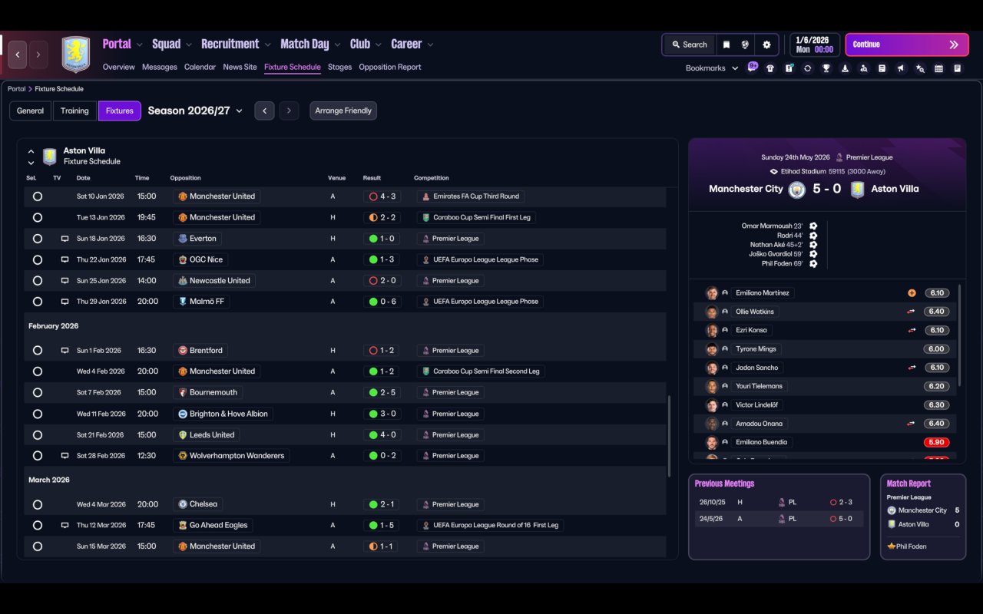Select the radio circle for the Brentford fixture

pos(38,351)
